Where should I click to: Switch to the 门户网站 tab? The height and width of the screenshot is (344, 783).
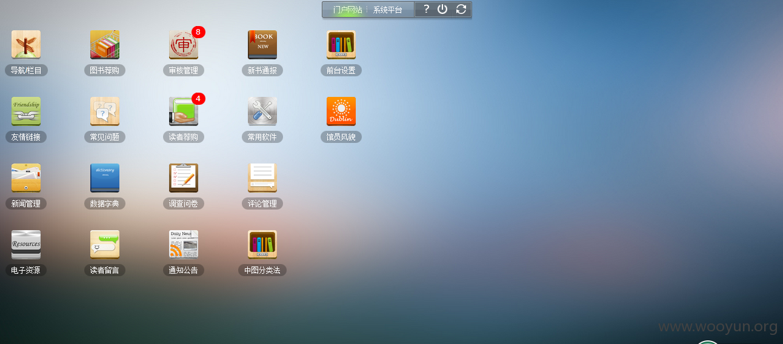tap(348, 10)
